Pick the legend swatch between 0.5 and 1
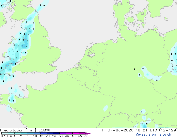 tap(11, 133)
